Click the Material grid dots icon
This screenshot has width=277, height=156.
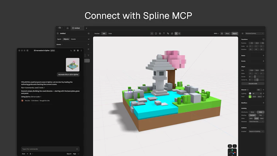click(248, 90)
